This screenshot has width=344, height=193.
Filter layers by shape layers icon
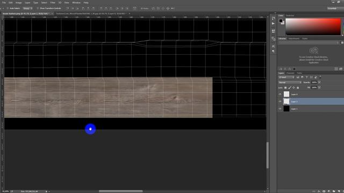tap(311, 77)
